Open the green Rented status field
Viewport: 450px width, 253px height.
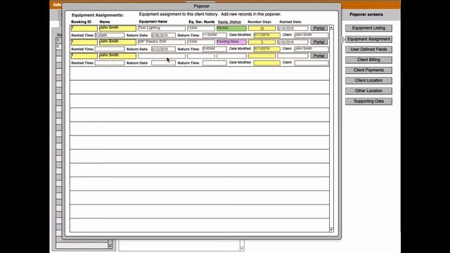pyautogui.click(x=231, y=28)
